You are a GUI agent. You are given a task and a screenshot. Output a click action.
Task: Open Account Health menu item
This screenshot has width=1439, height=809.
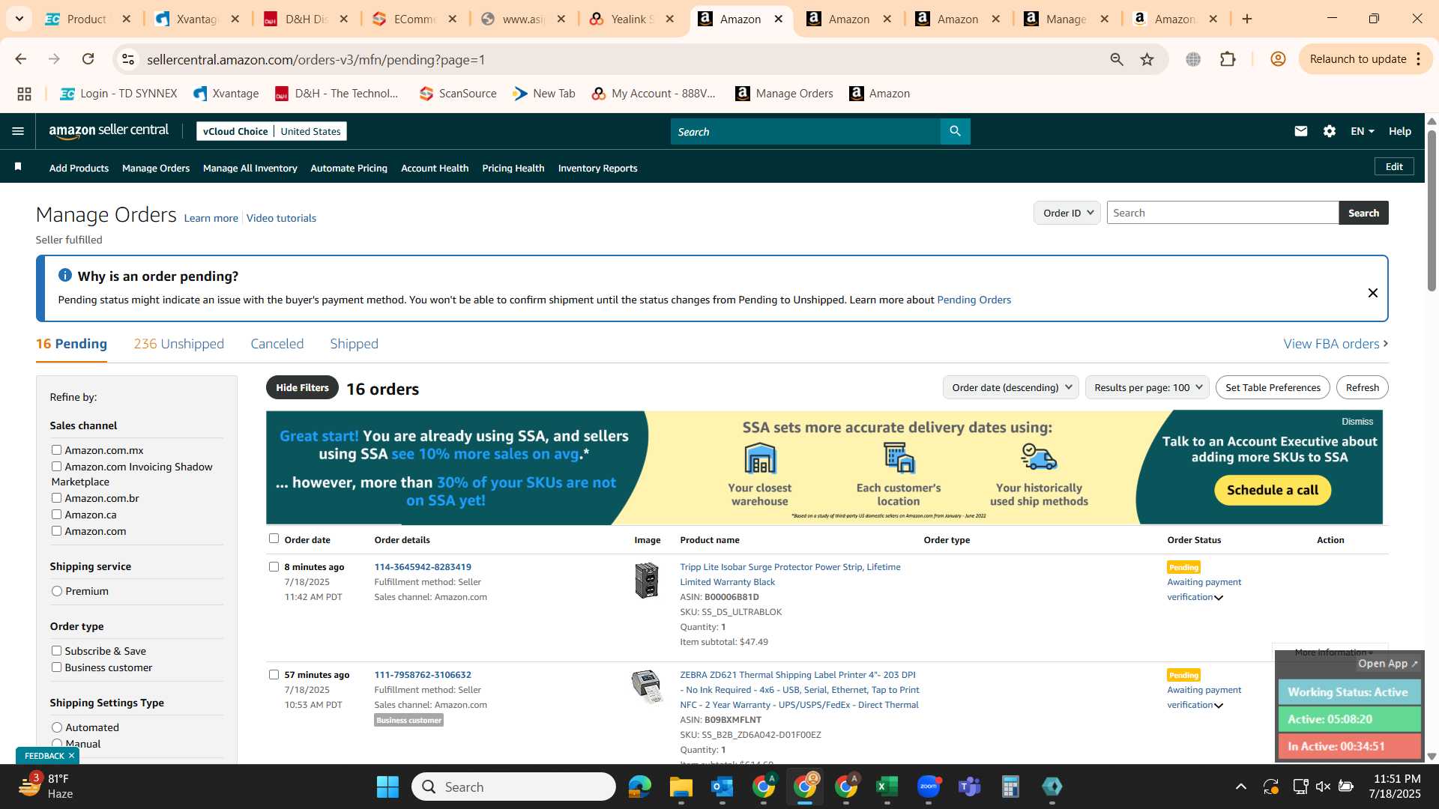pos(435,169)
